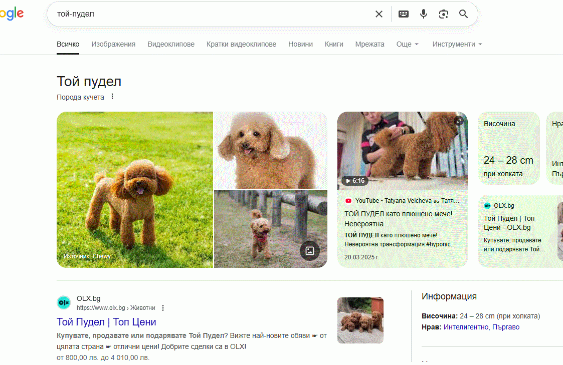Click image gallery icon on fence photo

pyautogui.click(x=309, y=251)
